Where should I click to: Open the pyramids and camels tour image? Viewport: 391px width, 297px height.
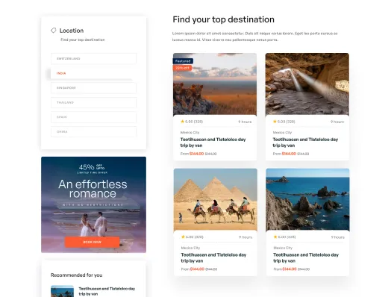[216, 199]
